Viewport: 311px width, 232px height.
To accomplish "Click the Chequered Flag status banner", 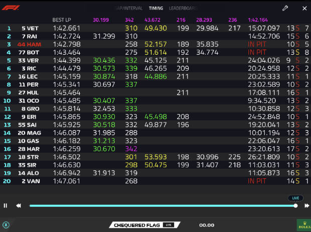I will pos(144,225).
